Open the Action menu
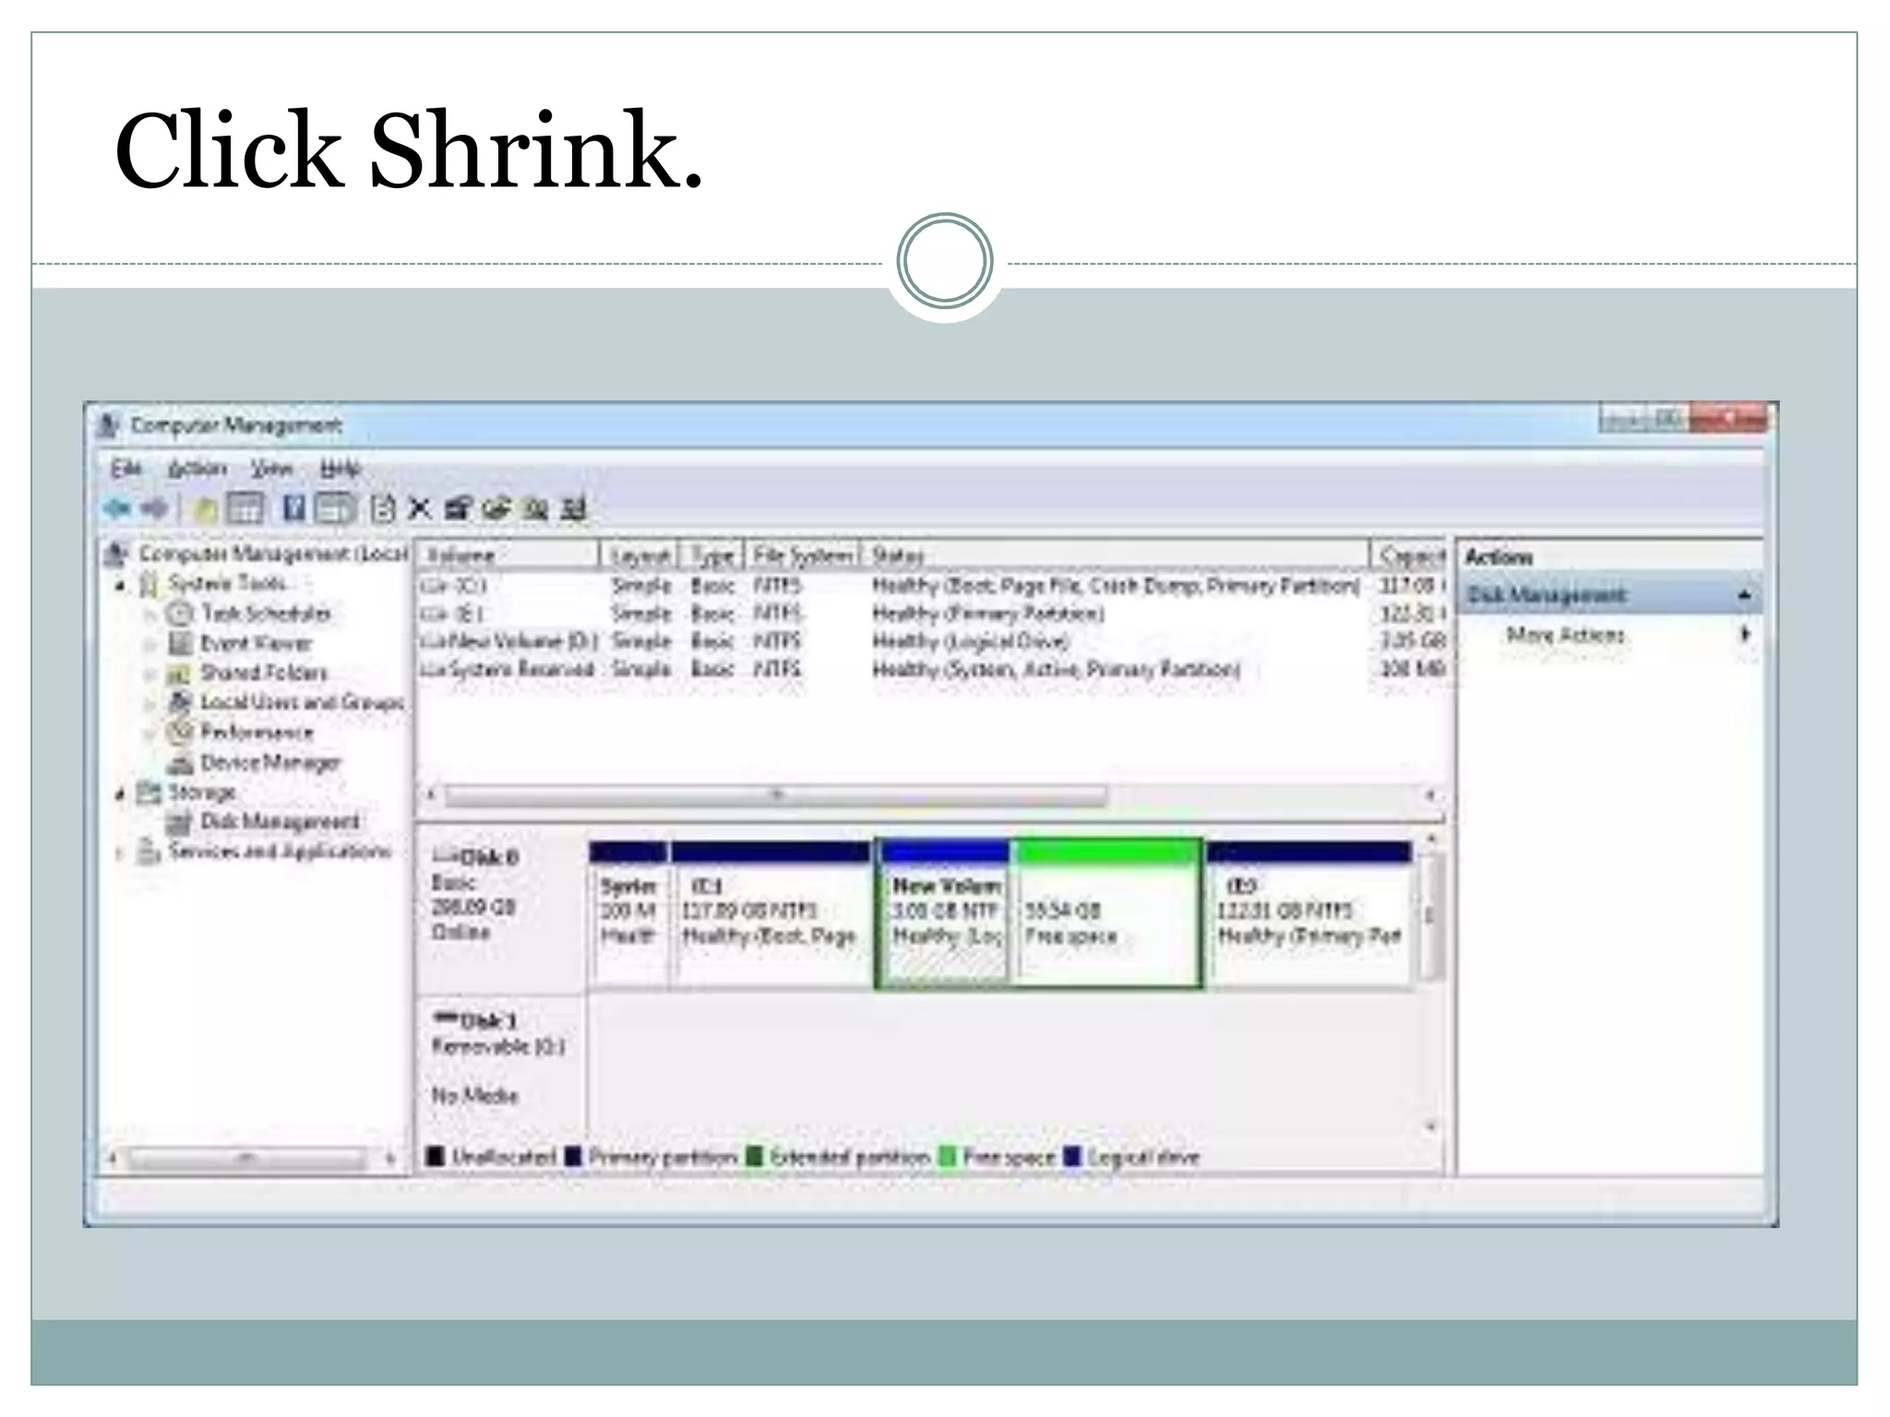 [197, 469]
